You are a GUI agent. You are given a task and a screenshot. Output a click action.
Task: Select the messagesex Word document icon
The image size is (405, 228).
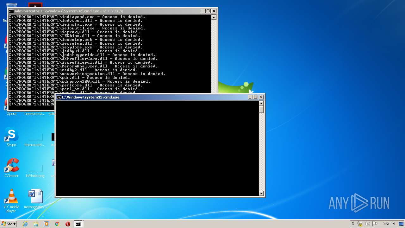[x=35, y=199]
